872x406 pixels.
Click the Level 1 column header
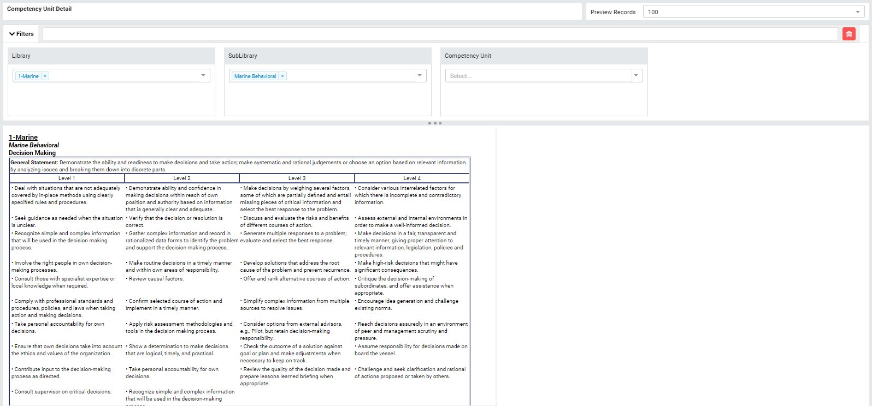pyautogui.click(x=67, y=178)
